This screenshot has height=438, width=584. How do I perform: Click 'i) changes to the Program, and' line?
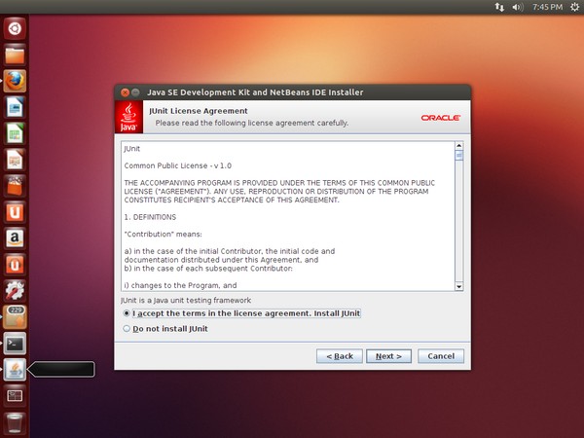click(180, 285)
